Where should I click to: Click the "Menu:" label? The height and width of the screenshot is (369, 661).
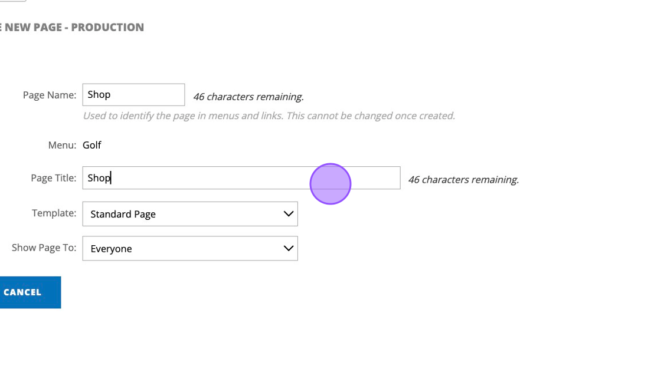click(63, 145)
